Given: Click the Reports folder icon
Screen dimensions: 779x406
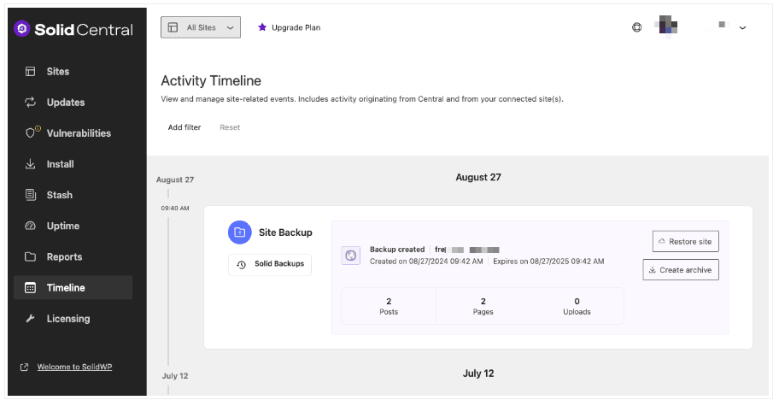Looking at the screenshot, I should 30,257.
